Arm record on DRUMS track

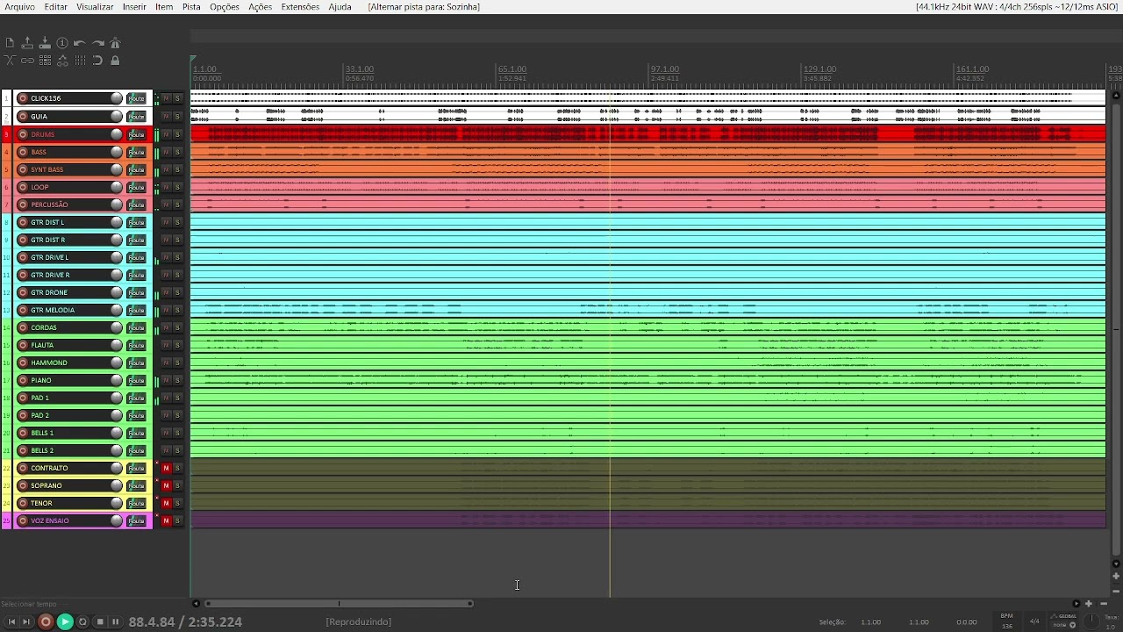pyautogui.click(x=23, y=134)
